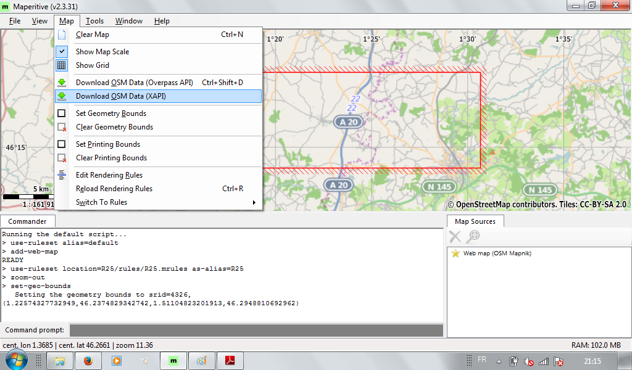The height and width of the screenshot is (370, 632).
Task: Click the RAM: 102.0 MB status text
Action: [x=596, y=345]
